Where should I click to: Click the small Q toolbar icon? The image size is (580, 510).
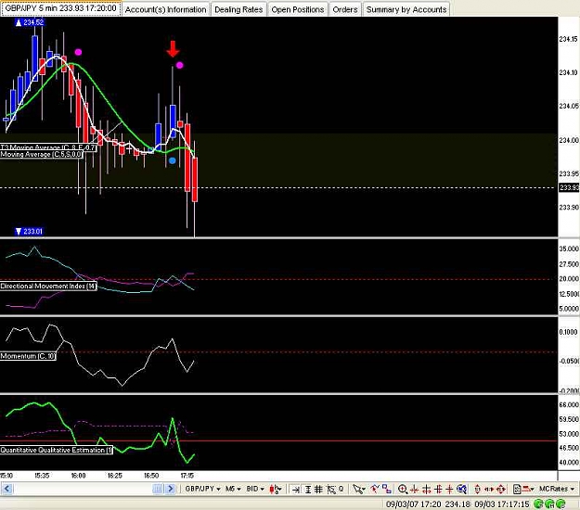coord(342,489)
